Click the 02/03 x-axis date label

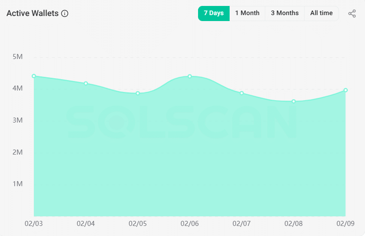coord(33,224)
